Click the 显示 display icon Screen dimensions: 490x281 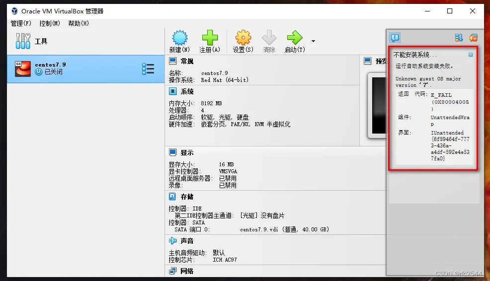click(173, 152)
